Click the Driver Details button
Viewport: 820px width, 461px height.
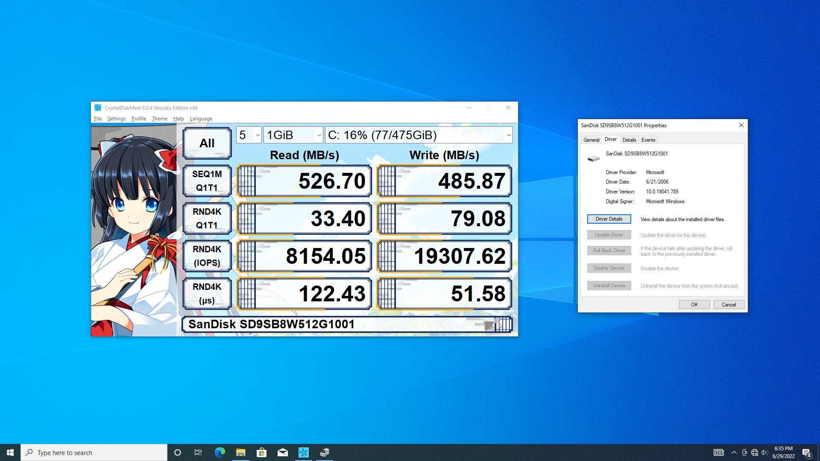point(609,219)
